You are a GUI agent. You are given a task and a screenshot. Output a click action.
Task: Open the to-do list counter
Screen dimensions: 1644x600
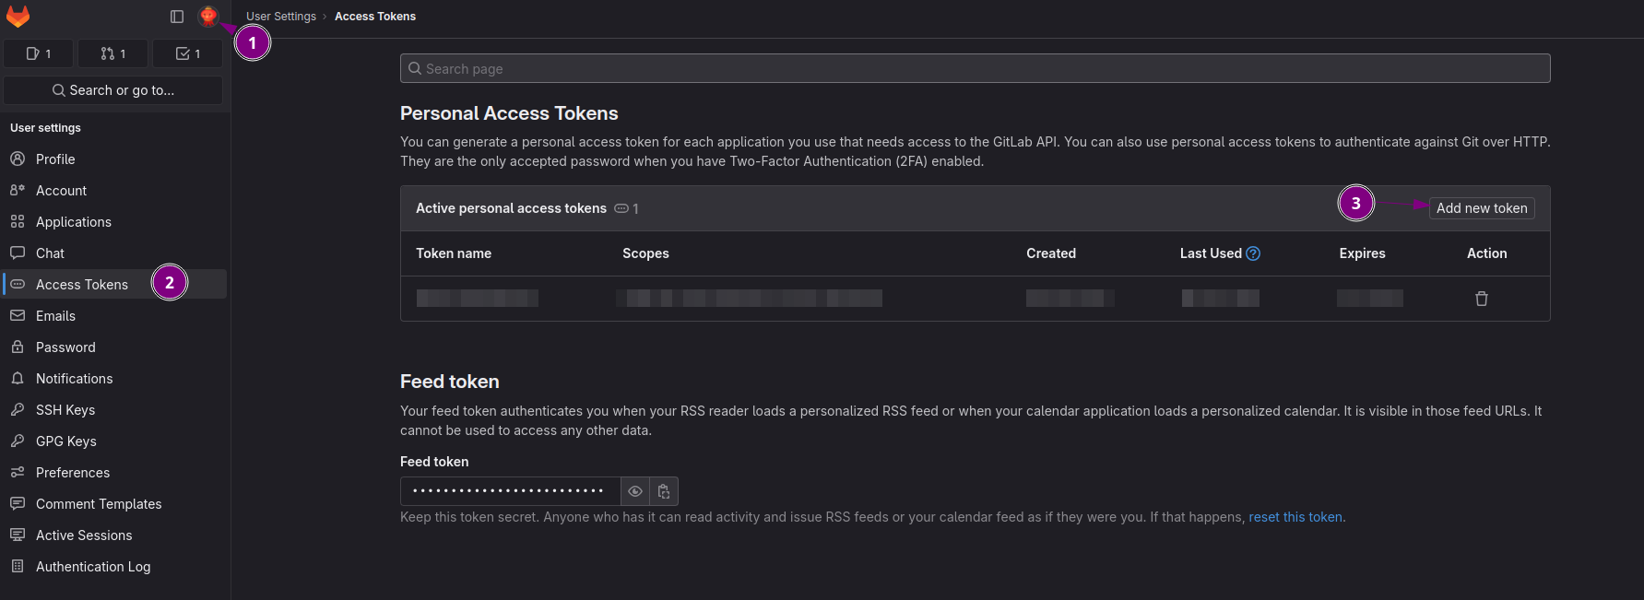187,53
